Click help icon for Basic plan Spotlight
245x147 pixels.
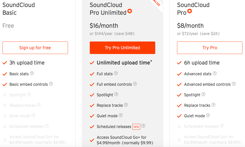29,94
